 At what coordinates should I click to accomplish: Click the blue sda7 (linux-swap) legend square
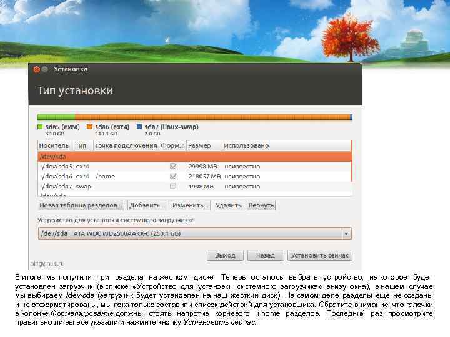coord(139,127)
